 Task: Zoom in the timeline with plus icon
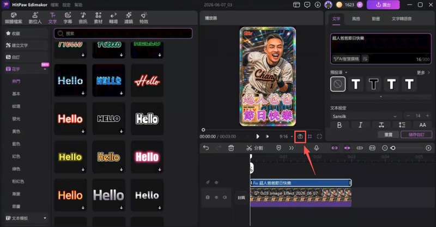coord(428,148)
